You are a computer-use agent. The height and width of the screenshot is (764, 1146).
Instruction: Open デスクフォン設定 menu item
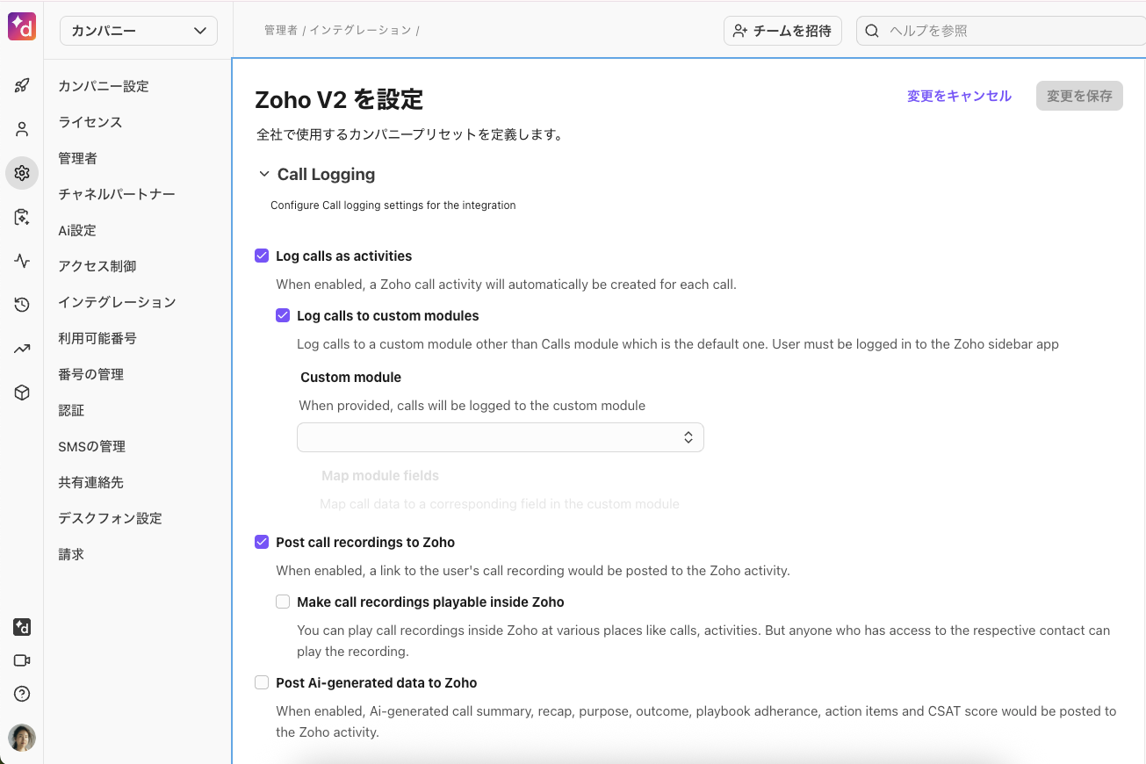(110, 518)
